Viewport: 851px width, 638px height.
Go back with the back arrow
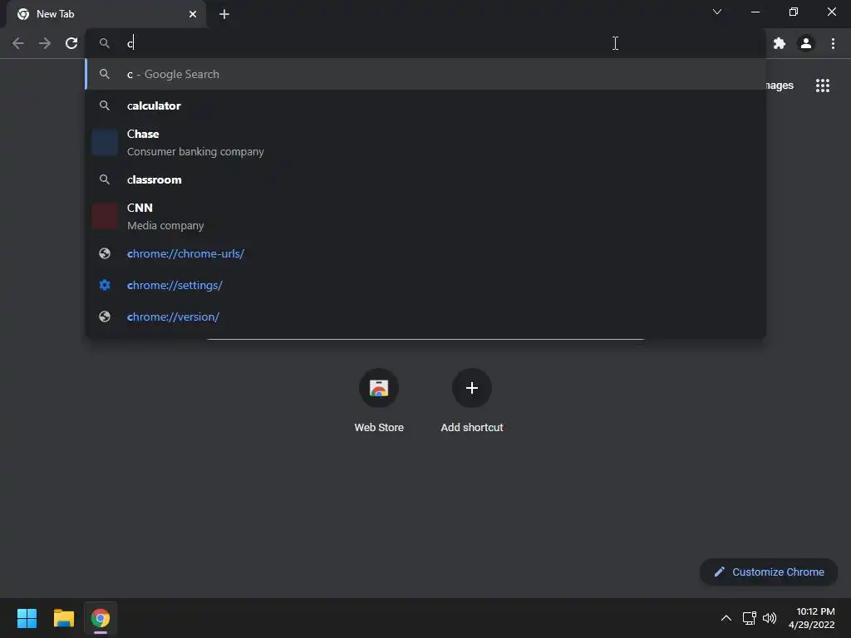coord(18,43)
